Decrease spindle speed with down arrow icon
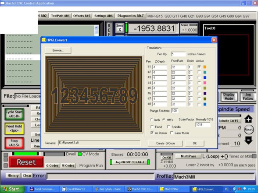The height and width of the screenshot is (193, 258). pyautogui.click(x=248, y=140)
